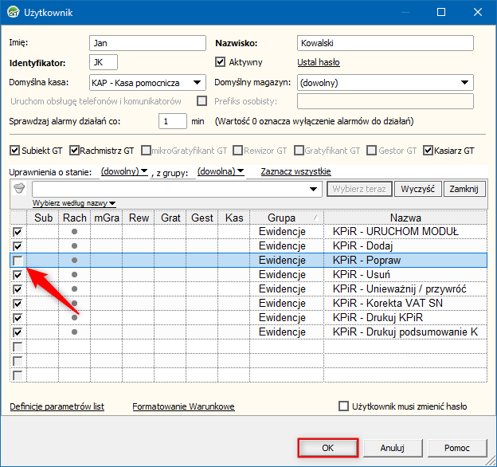Click the Rach dot for KPiR - Dodaj
497x467 pixels.
(x=75, y=246)
